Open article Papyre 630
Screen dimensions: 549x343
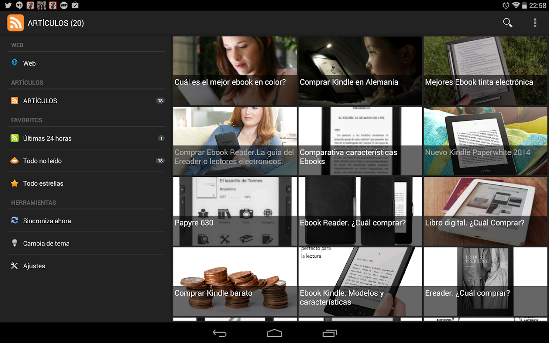pos(235,211)
